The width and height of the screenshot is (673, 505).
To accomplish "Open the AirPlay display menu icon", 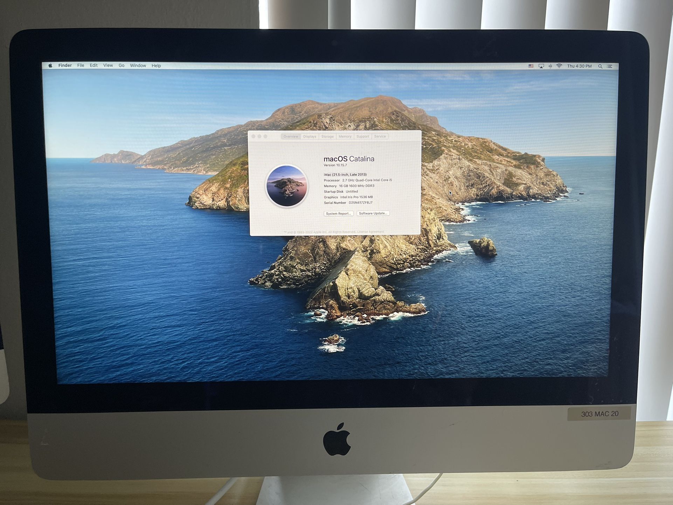I will pos(541,66).
